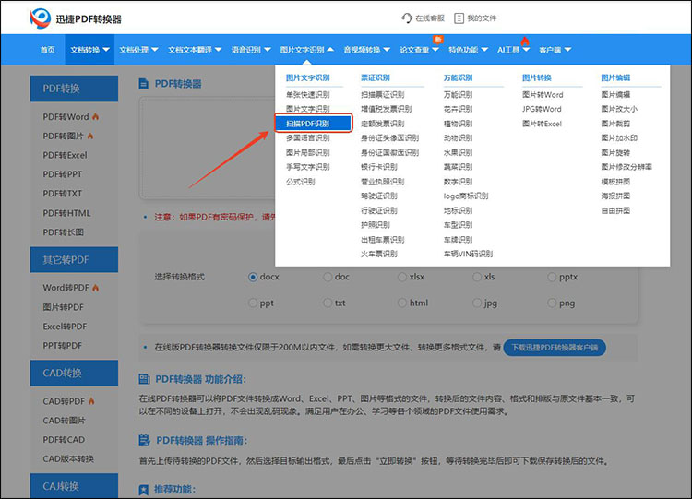
Task: Click the 其它转PDF sidebar section header
Action: tap(74, 259)
